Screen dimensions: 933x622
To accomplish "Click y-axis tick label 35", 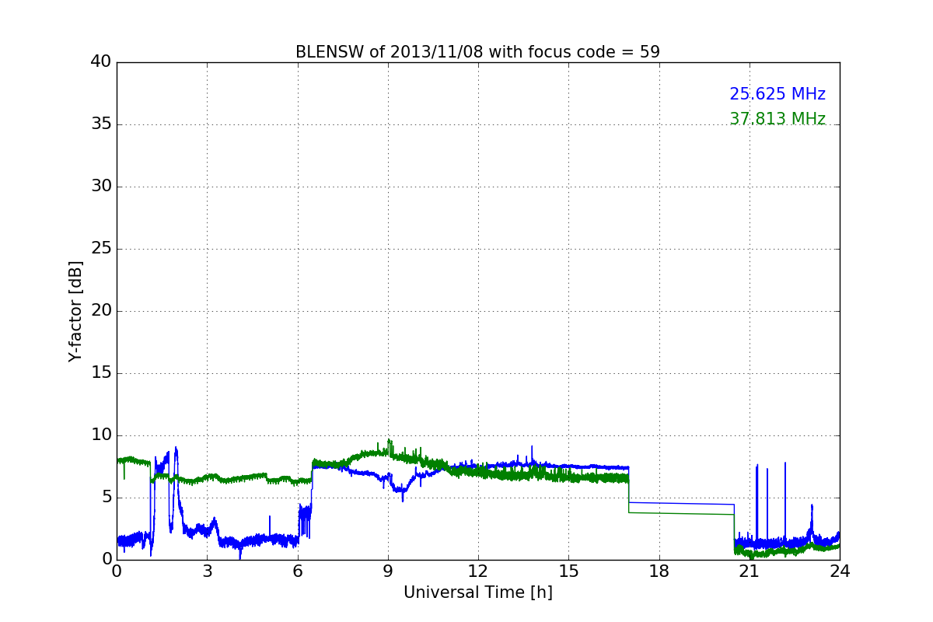I will [101, 124].
